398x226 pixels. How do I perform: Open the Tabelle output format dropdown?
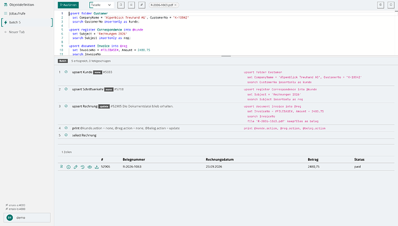(101, 5)
